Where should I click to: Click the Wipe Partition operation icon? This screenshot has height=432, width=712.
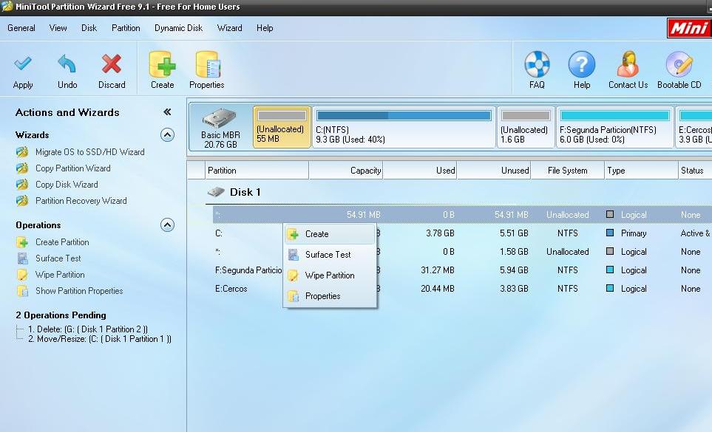pyautogui.click(x=22, y=275)
